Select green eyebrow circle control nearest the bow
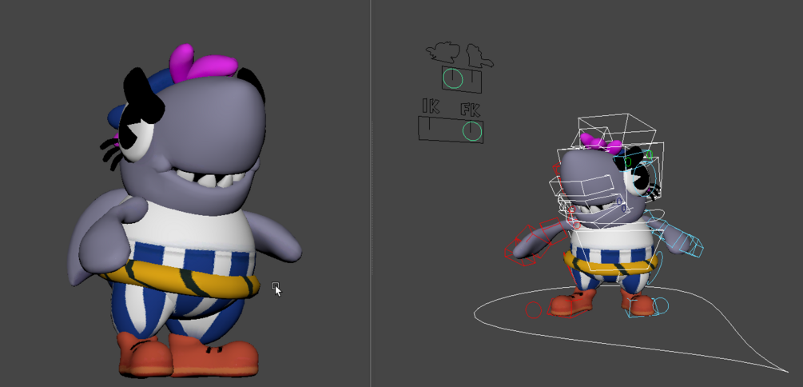Viewport: 803px width, 387px height. coord(628,162)
